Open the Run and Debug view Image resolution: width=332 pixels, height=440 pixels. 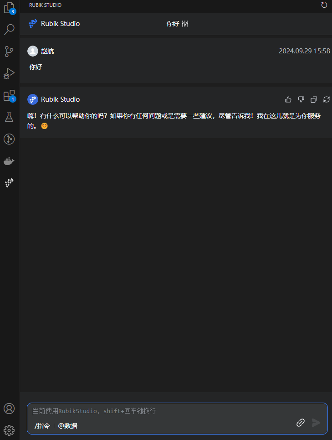tap(9, 73)
